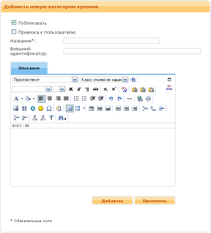Click the Название input field
The image size is (211, 233).
click(x=112, y=41)
